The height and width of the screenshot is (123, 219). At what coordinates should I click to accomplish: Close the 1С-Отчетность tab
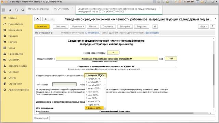coord(73,8)
